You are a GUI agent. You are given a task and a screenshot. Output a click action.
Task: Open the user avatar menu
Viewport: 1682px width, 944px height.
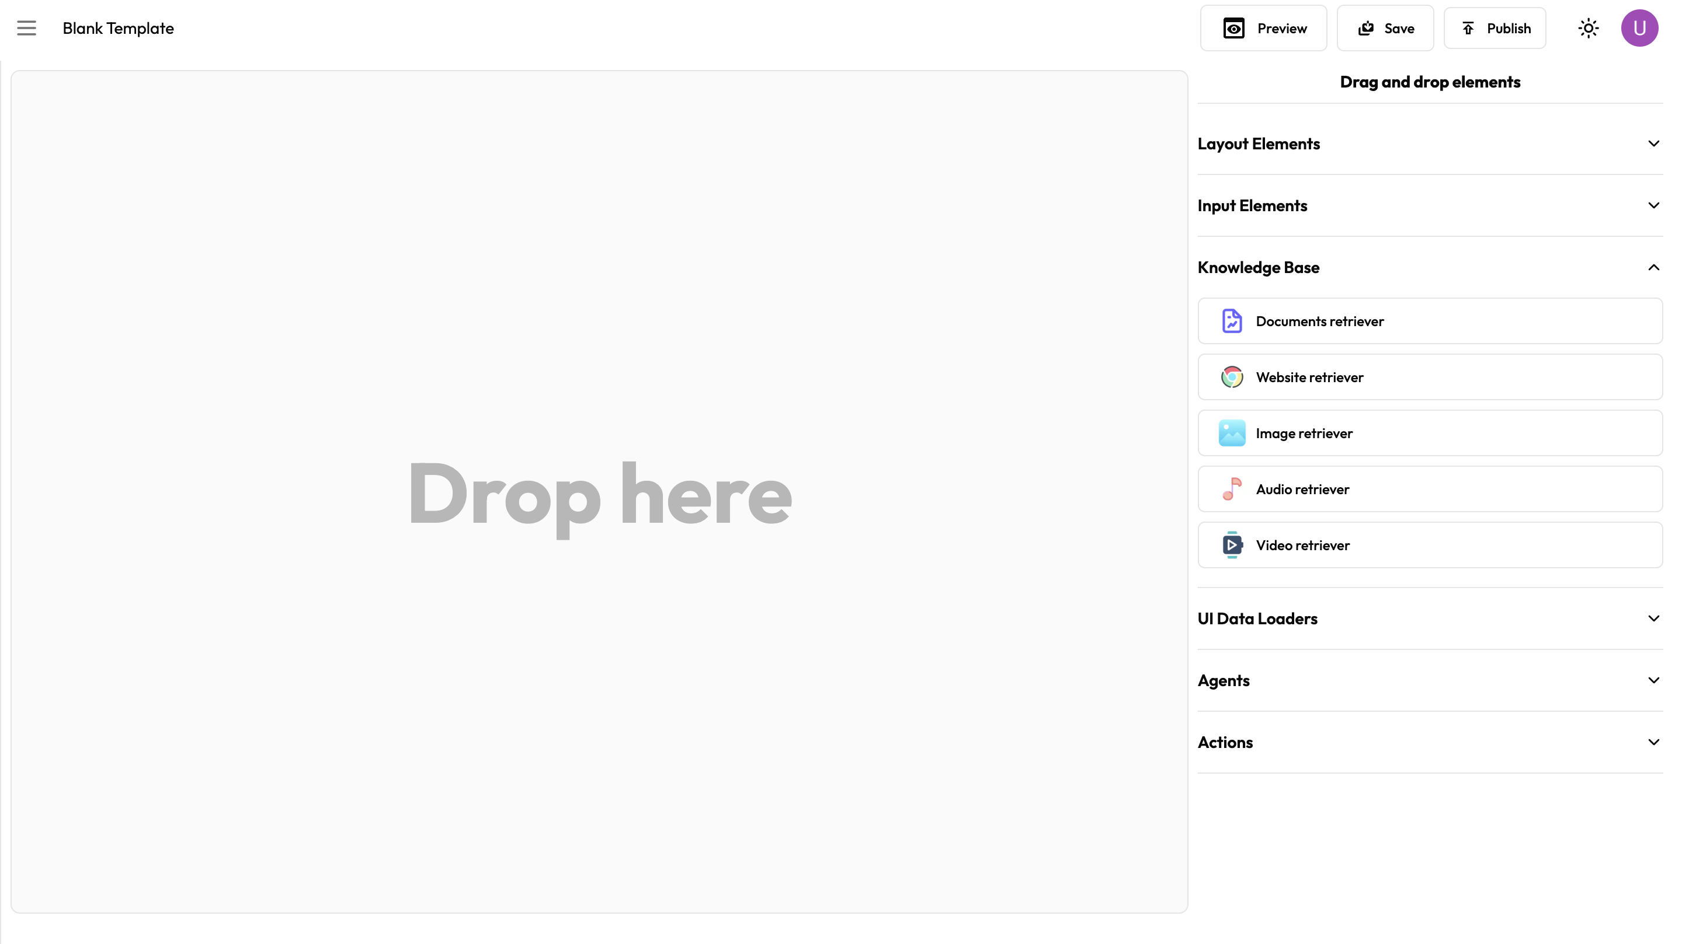click(1639, 28)
